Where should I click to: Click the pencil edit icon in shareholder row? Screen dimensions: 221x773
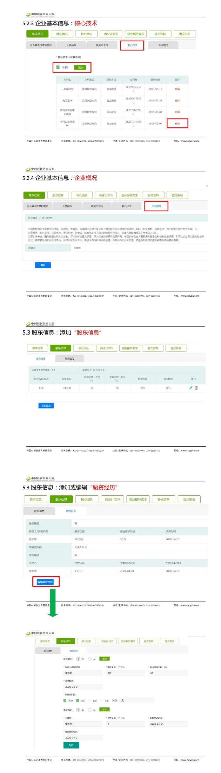pos(191,388)
